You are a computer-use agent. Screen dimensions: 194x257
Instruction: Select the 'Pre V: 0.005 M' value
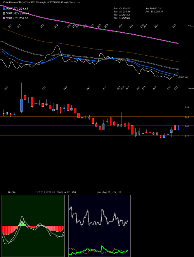click(154, 12)
